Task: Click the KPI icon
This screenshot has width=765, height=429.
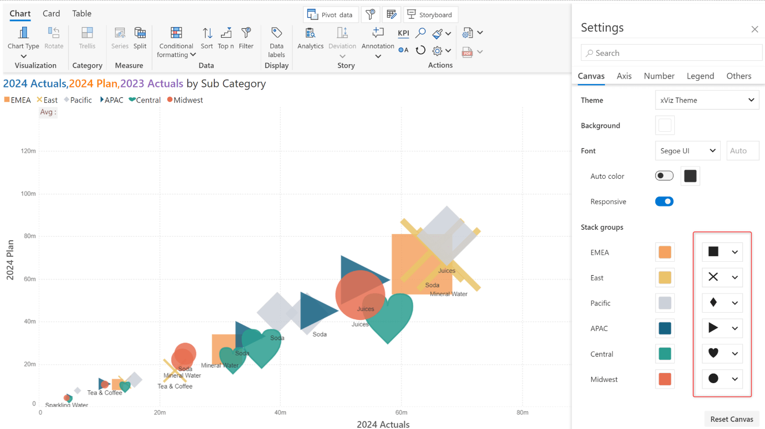Action: [x=404, y=33]
